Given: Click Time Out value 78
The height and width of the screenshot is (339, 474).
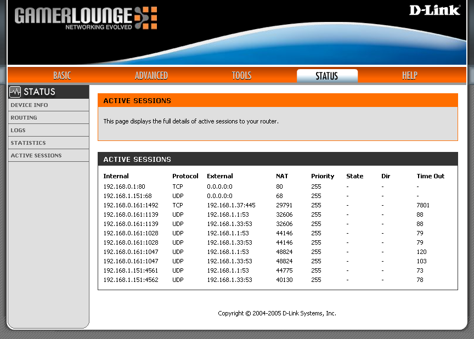Looking at the screenshot, I should pyautogui.click(x=420, y=280).
